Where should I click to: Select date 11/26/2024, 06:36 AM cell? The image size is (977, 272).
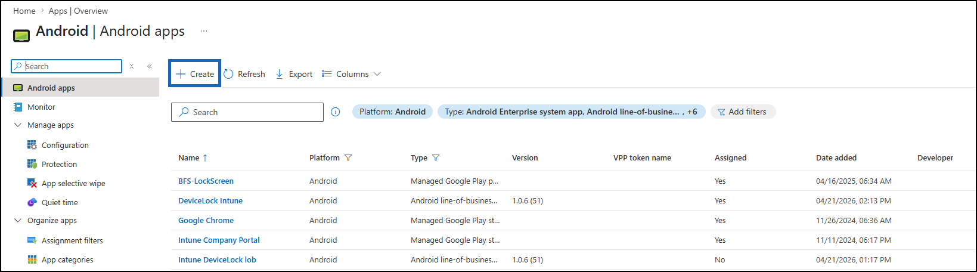point(854,220)
